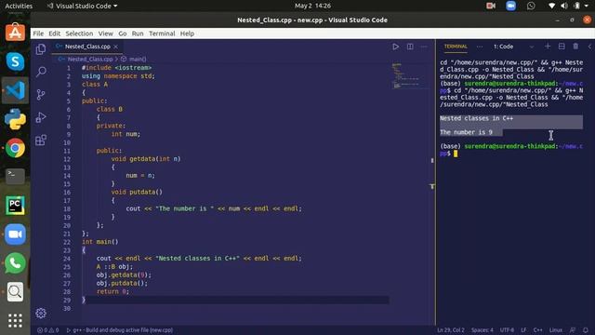Open the Visual Studio Code app menu dropdown
The height and width of the screenshot is (335, 595).
click(x=82, y=7)
